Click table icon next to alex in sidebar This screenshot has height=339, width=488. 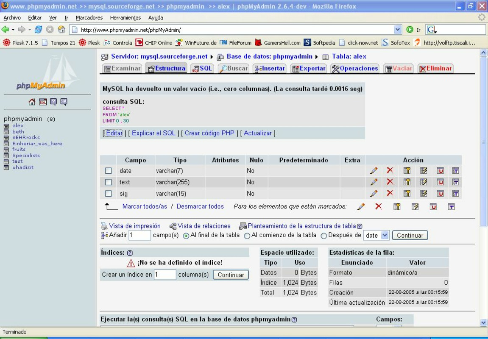(x=6, y=126)
